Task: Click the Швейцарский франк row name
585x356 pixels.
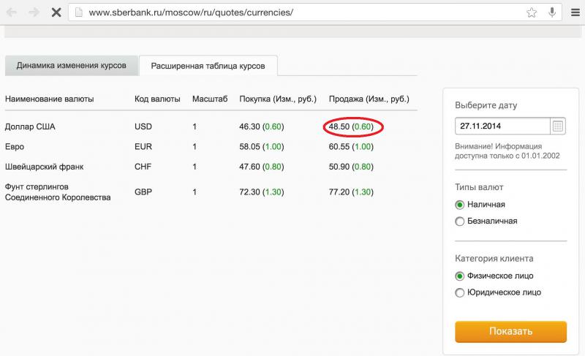Action: point(45,167)
